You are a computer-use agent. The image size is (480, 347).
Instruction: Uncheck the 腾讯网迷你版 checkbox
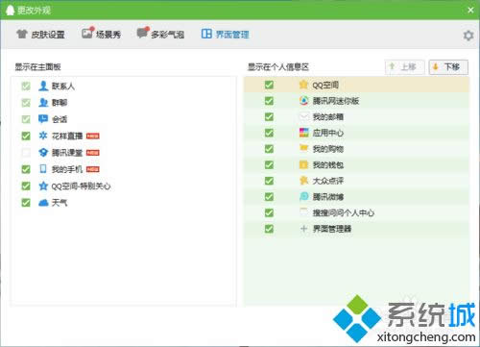click(269, 101)
